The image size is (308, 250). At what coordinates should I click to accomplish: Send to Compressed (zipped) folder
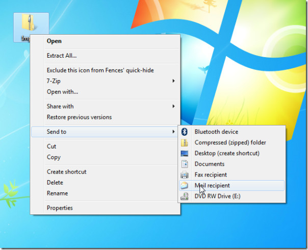232,142
